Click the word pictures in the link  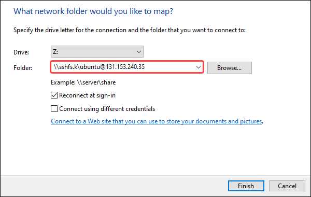tap(251, 121)
